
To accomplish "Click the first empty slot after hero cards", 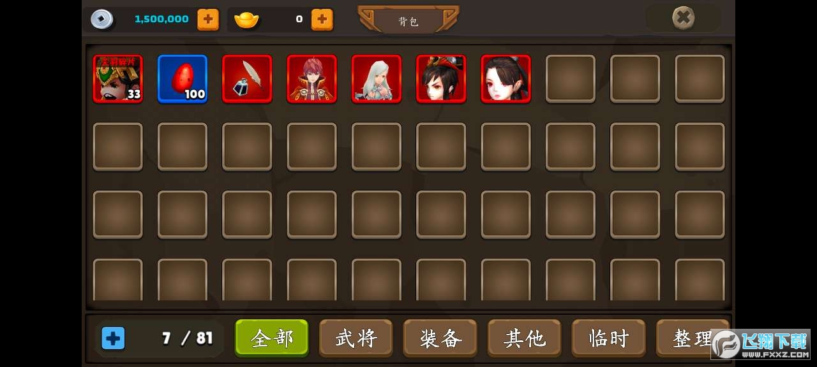I will [x=571, y=78].
